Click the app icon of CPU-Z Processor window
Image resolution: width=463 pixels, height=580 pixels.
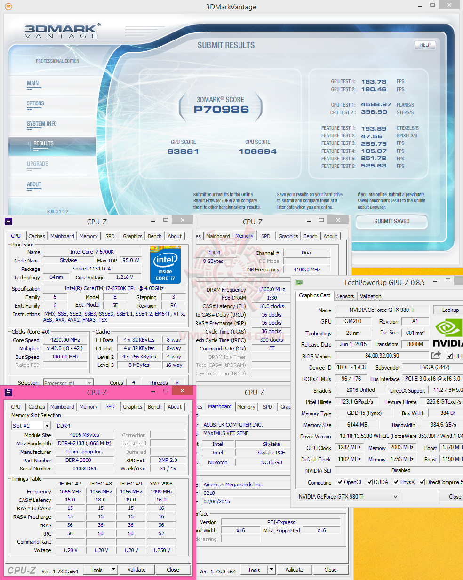pos(8,222)
